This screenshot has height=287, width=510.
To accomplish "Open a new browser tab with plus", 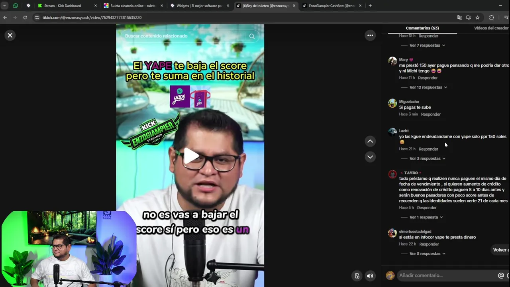I will pyautogui.click(x=370, y=6).
